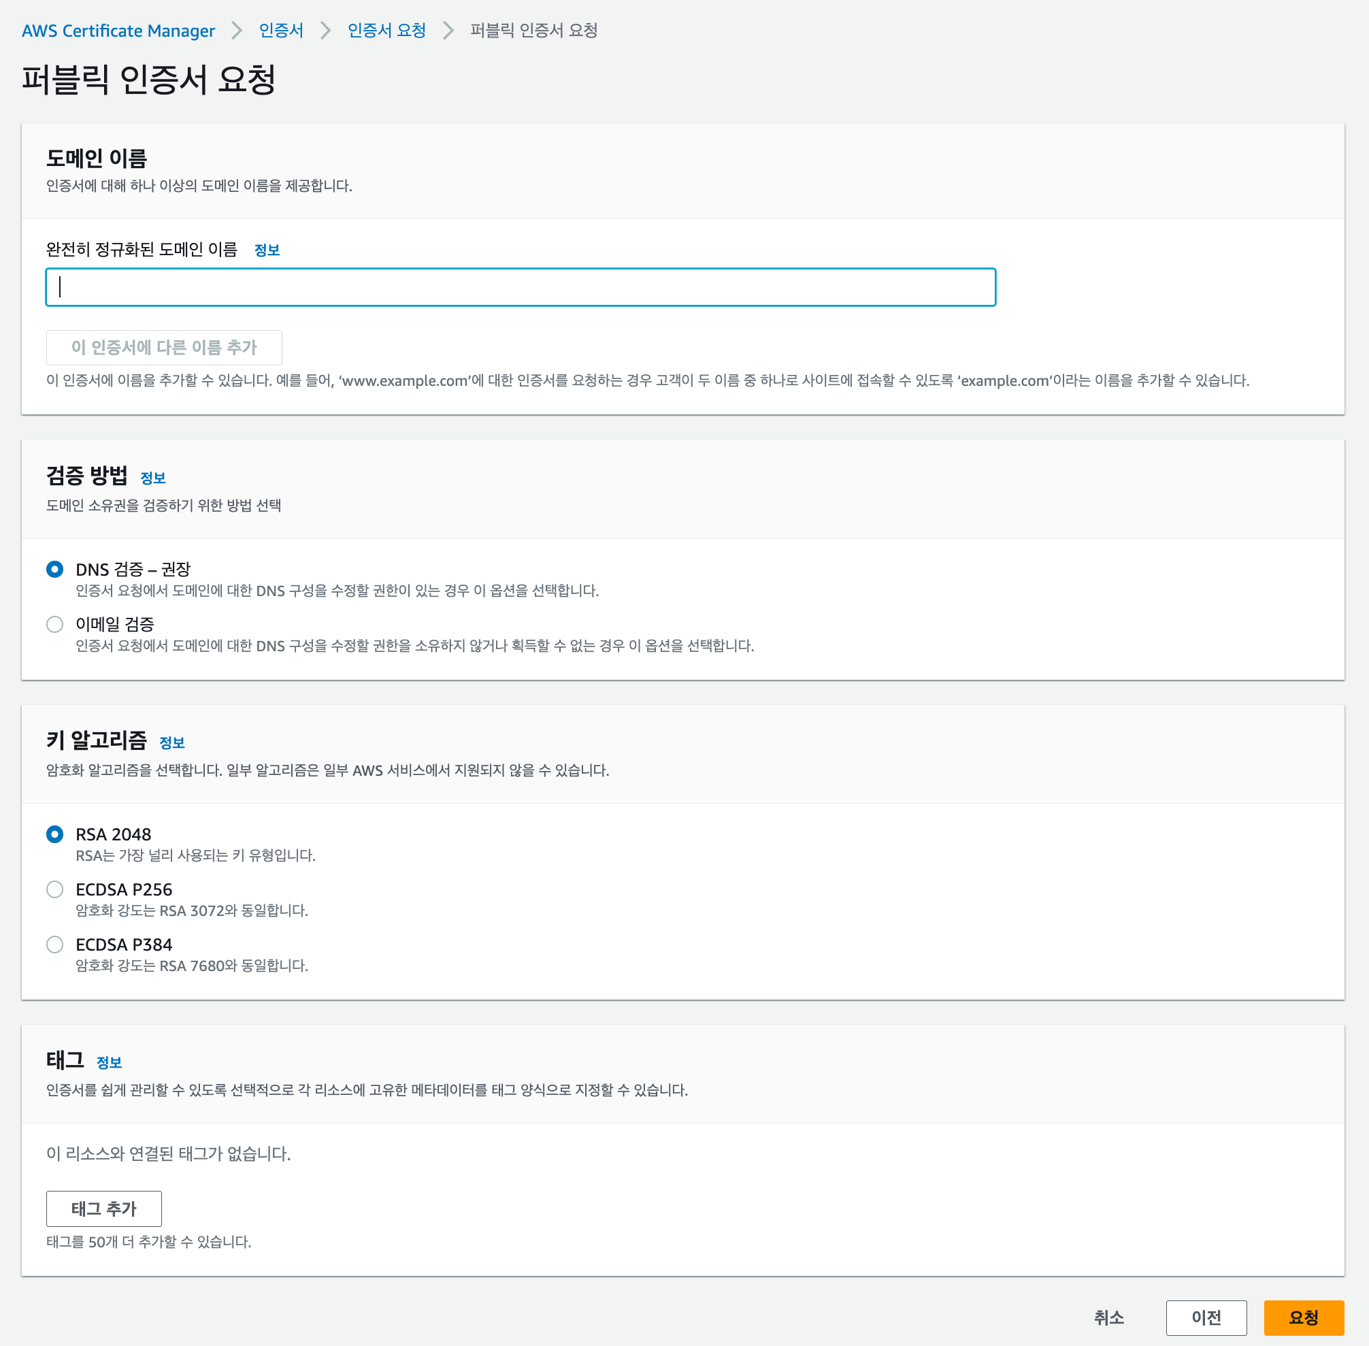Choose ECDSA P384 key algorithm

click(54, 945)
